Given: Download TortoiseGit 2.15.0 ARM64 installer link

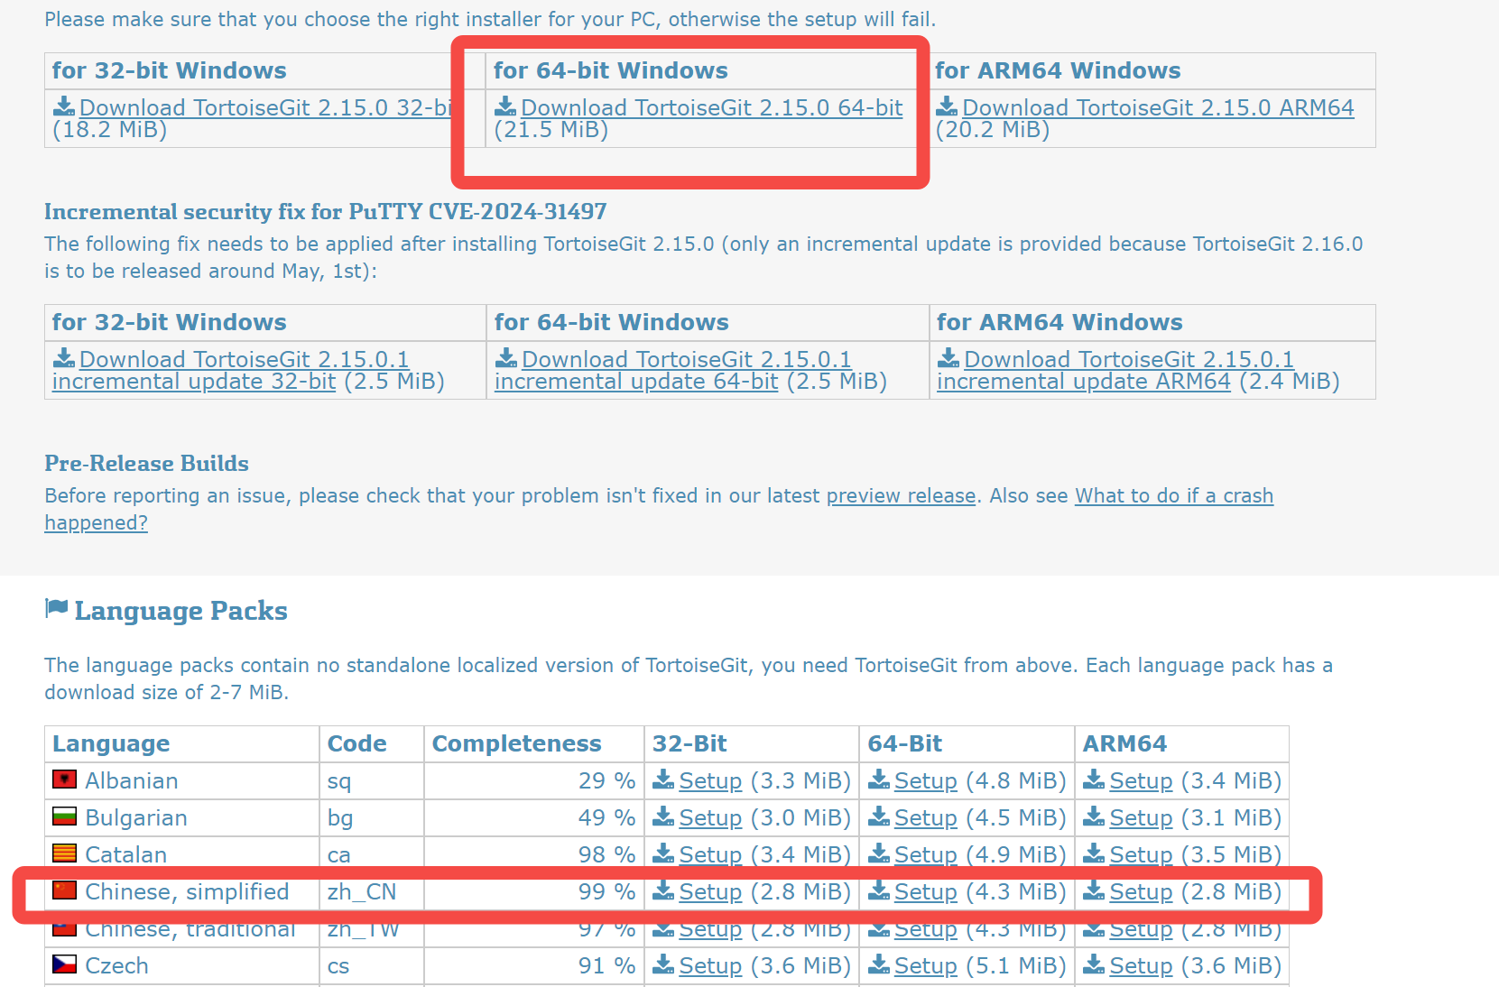Looking at the screenshot, I should coord(1158,107).
